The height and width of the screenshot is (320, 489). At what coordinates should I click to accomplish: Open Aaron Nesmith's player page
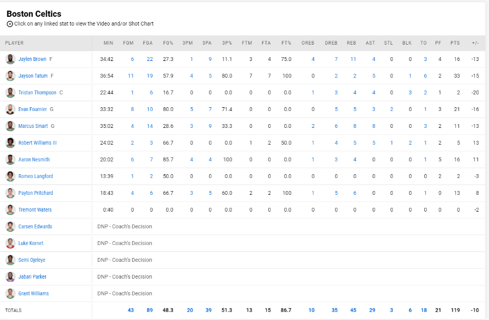pyautogui.click(x=34, y=159)
